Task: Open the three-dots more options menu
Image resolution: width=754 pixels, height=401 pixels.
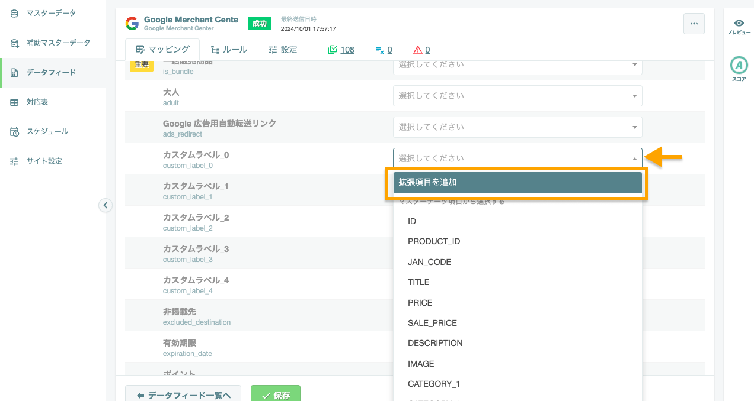Action: coord(694,24)
